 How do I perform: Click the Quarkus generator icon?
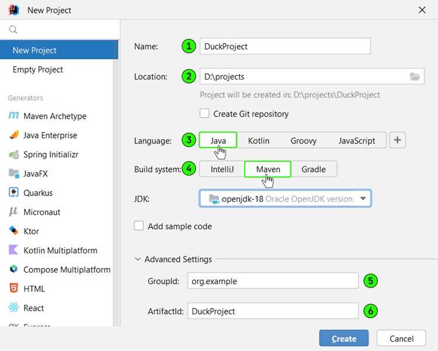13,192
